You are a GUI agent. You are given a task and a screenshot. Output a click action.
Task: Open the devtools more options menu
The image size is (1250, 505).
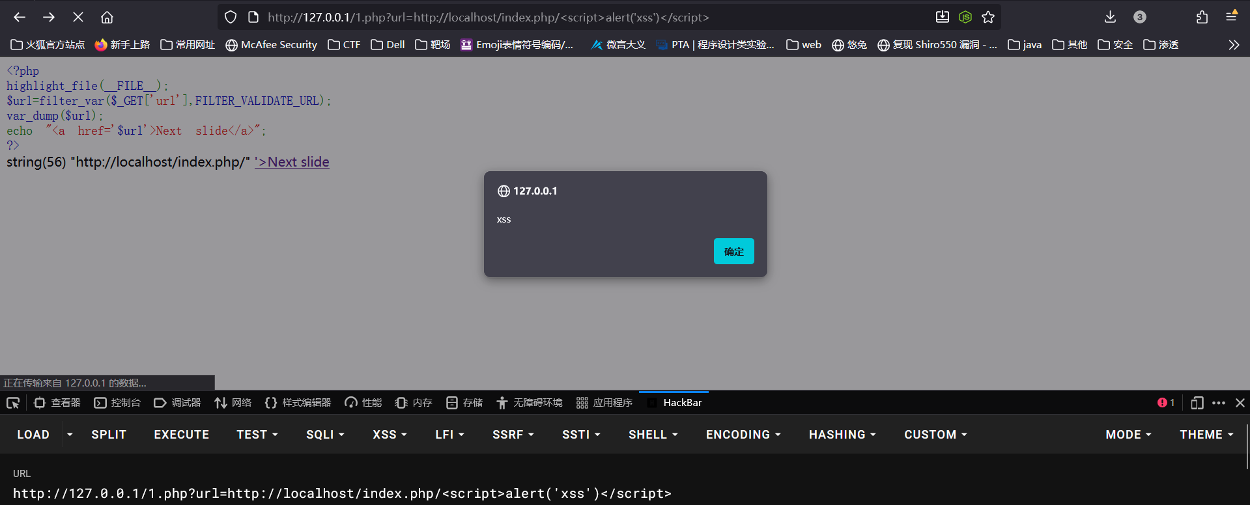(x=1219, y=403)
